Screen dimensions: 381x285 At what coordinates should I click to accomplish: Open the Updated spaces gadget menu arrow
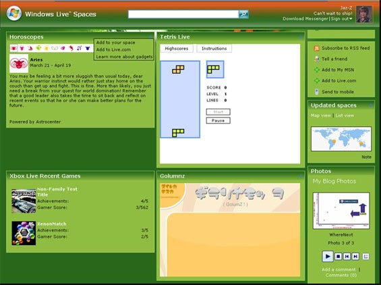click(371, 105)
